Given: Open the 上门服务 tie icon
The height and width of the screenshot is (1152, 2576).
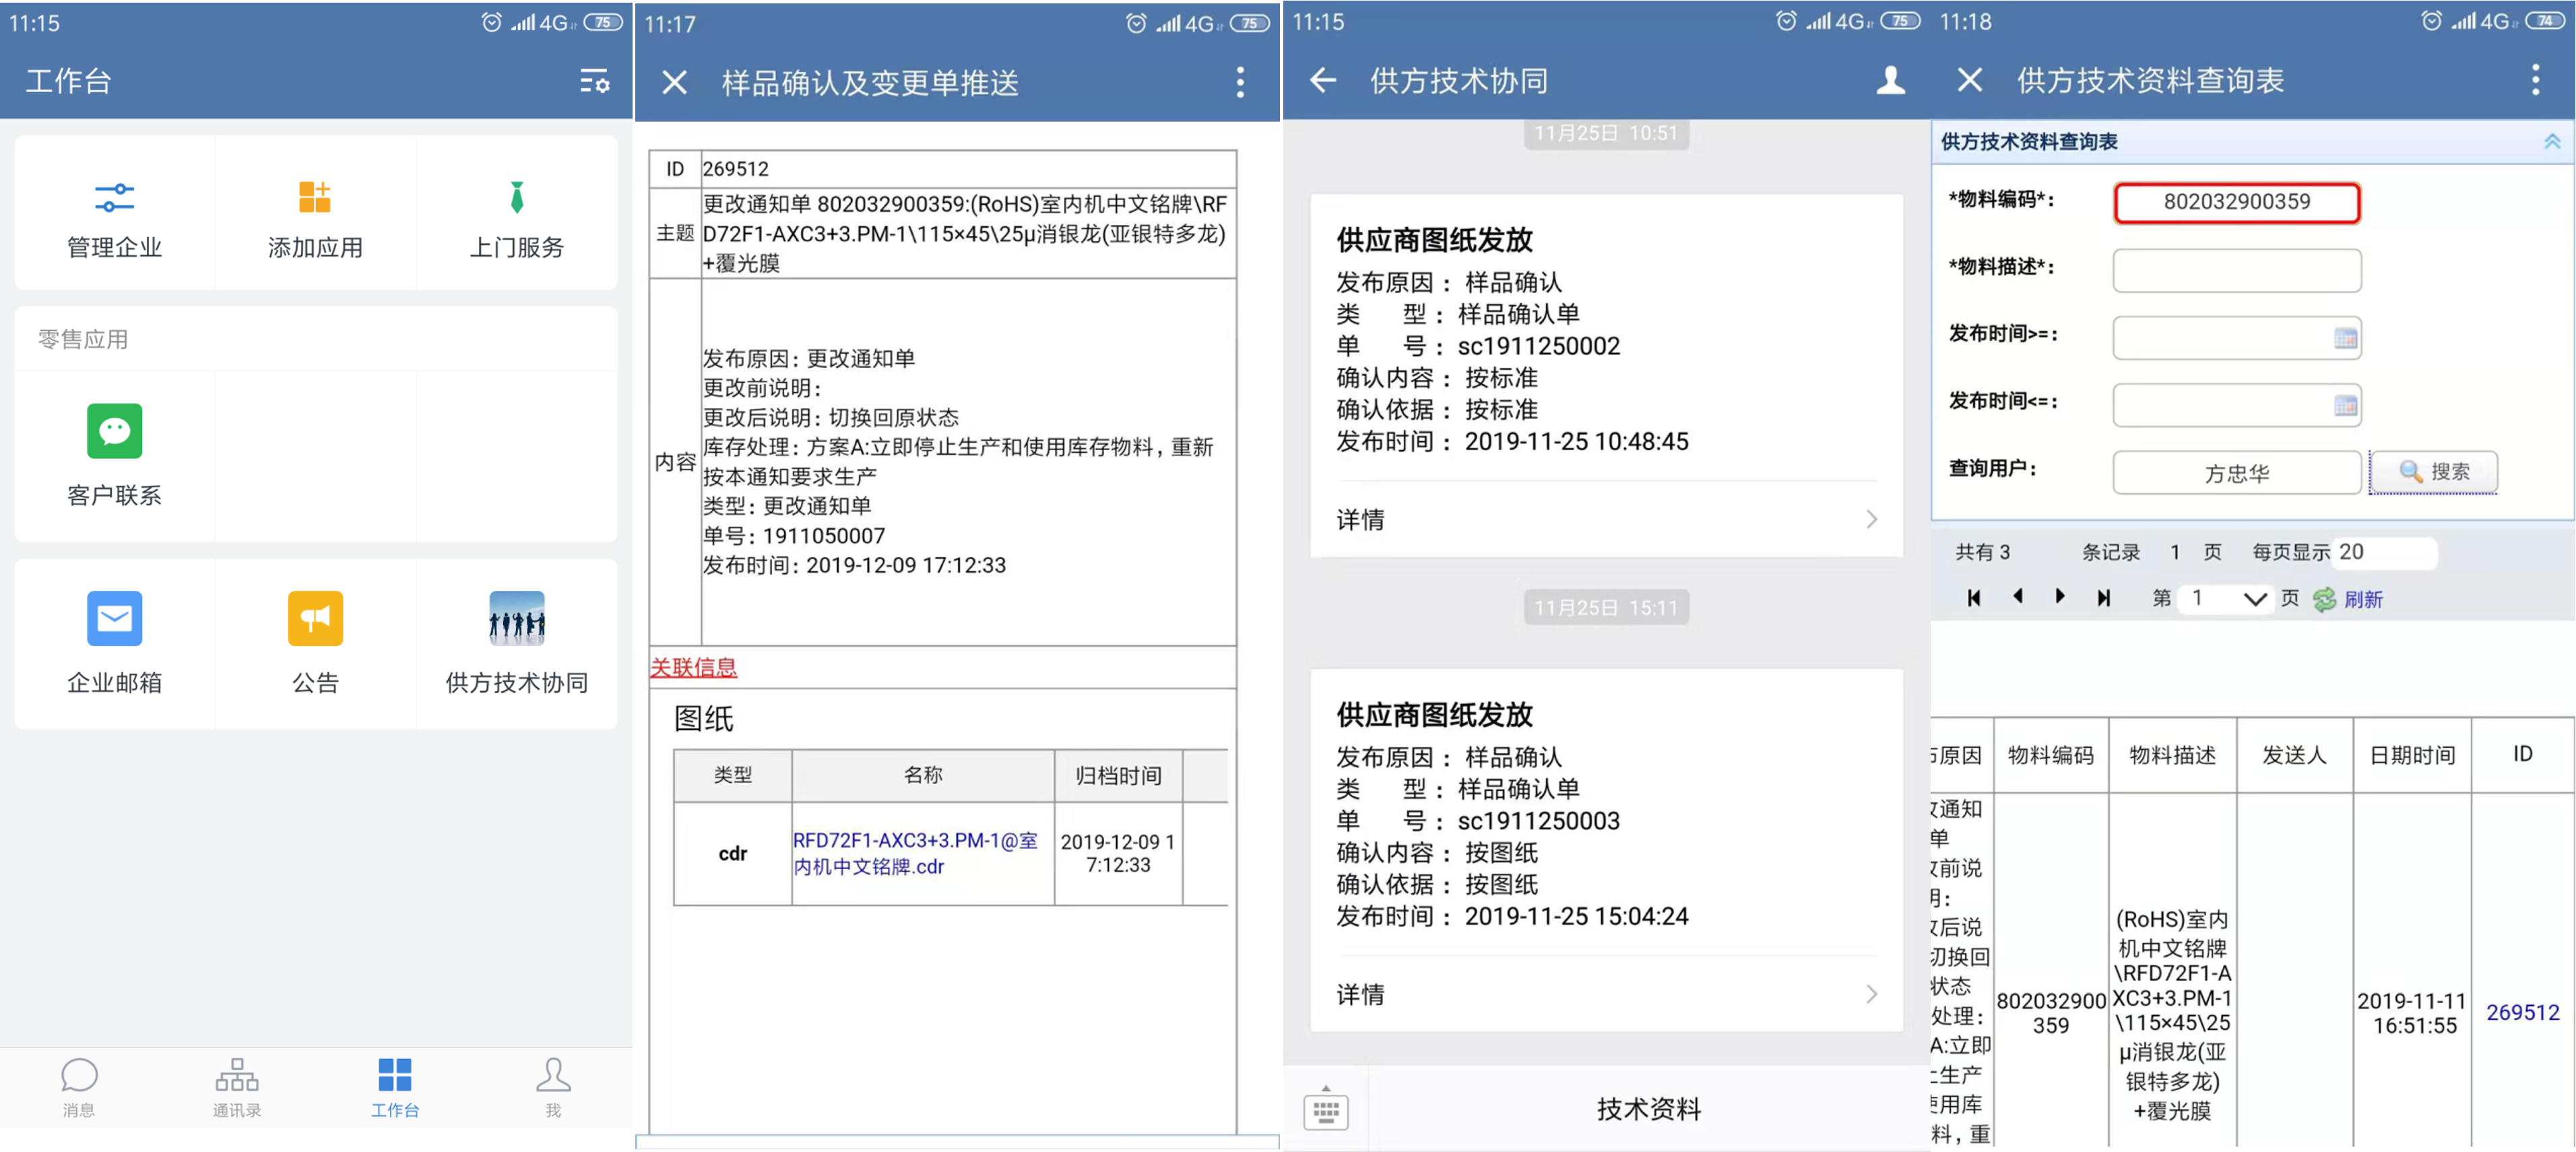Looking at the screenshot, I should tap(516, 197).
